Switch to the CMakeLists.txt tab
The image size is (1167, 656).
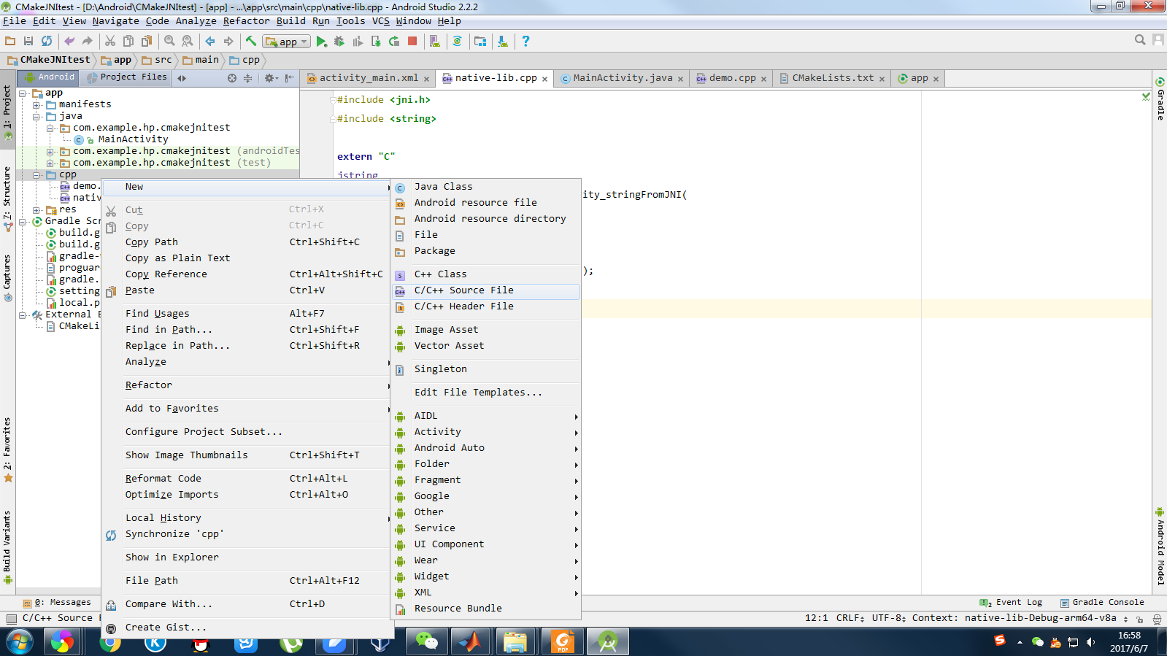[833, 78]
